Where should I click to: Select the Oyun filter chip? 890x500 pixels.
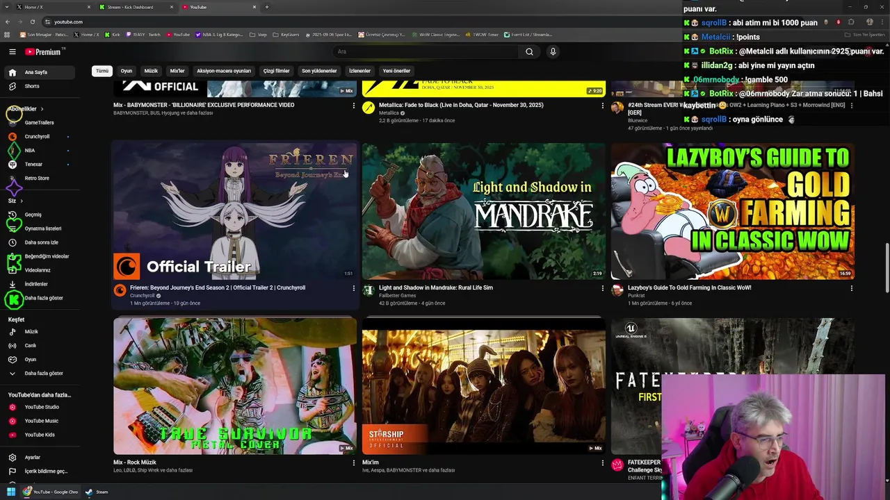pyautogui.click(x=126, y=71)
